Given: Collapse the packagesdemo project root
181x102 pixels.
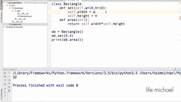Looking at the screenshot, I should coord(4,3).
